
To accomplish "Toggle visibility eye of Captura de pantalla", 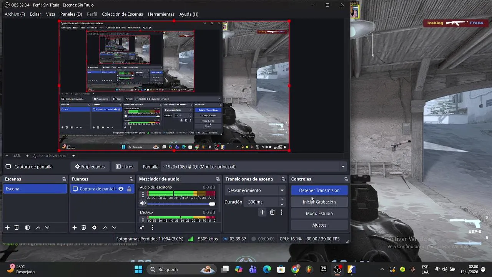I will [x=121, y=189].
